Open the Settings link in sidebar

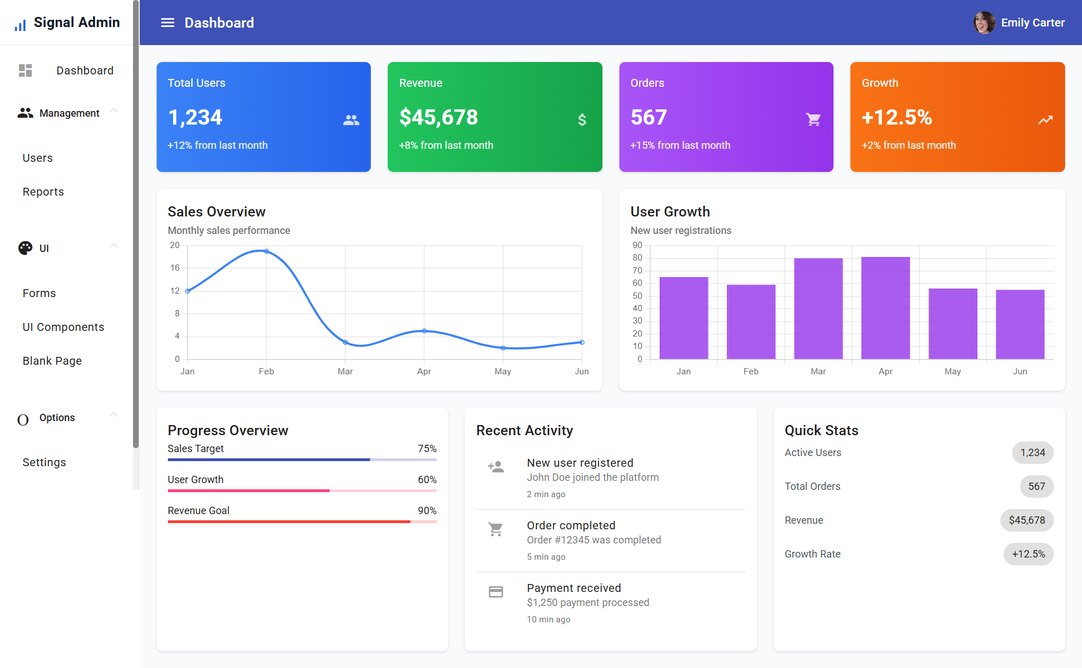click(x=44, y=462)
